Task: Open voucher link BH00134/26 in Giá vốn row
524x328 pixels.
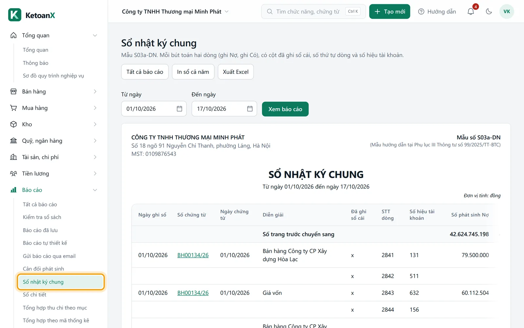Action: [x=193, y=293]
